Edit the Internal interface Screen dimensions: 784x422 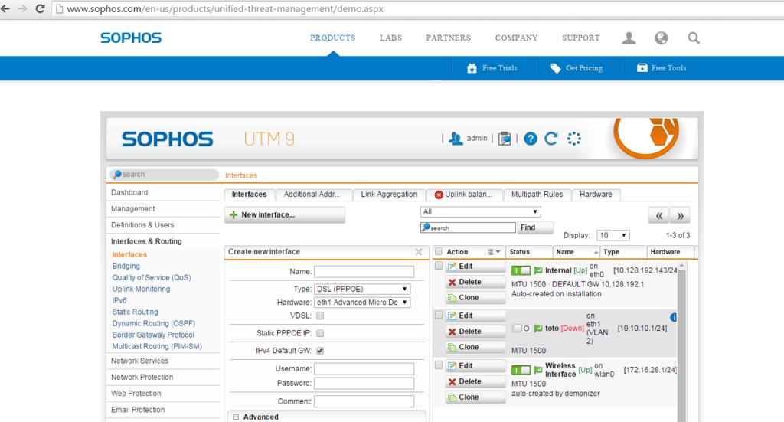[475, 267]
